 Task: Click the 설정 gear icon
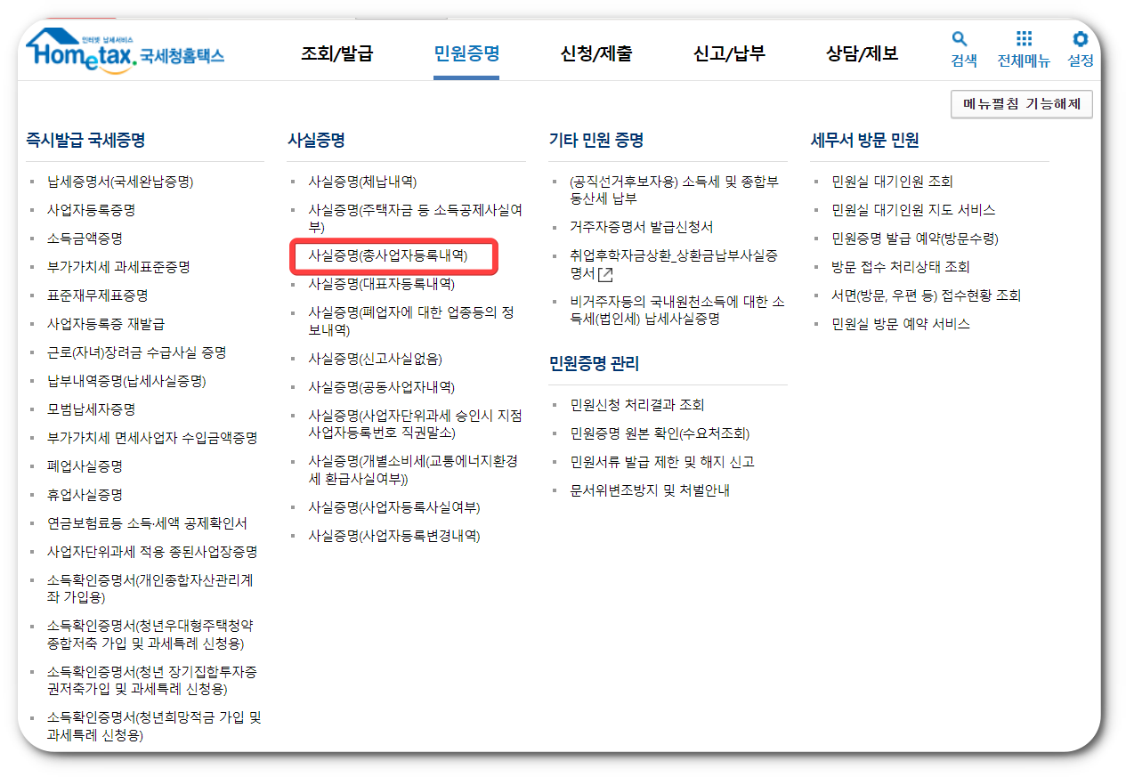[x=1080, y=49]
